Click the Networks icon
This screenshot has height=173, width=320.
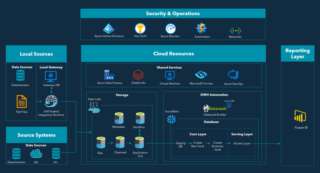pos(236,31)
